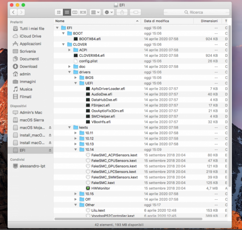Expand the Off folder
This screenshot has height=230, width=242.
pyautogui.click(x=75, y=199)
